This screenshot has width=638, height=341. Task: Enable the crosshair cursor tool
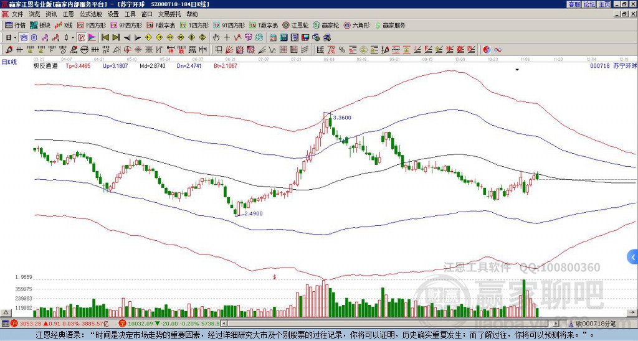[227, 38]
